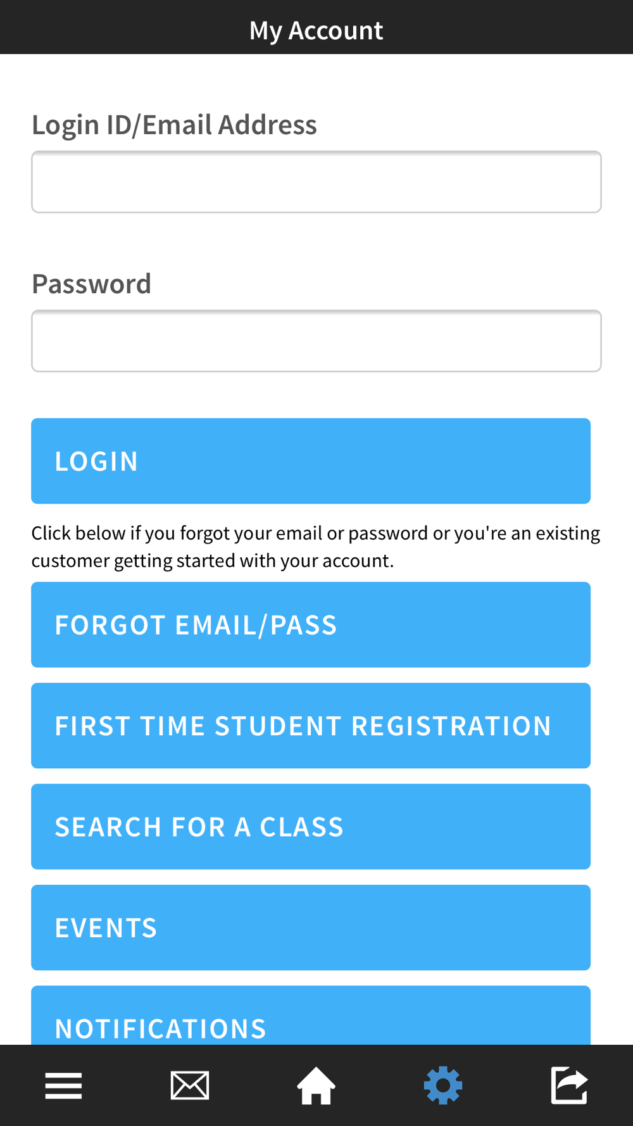Choose SEARCH FOR A CLASS
633x1126 pixels.
tap(311, 826)
